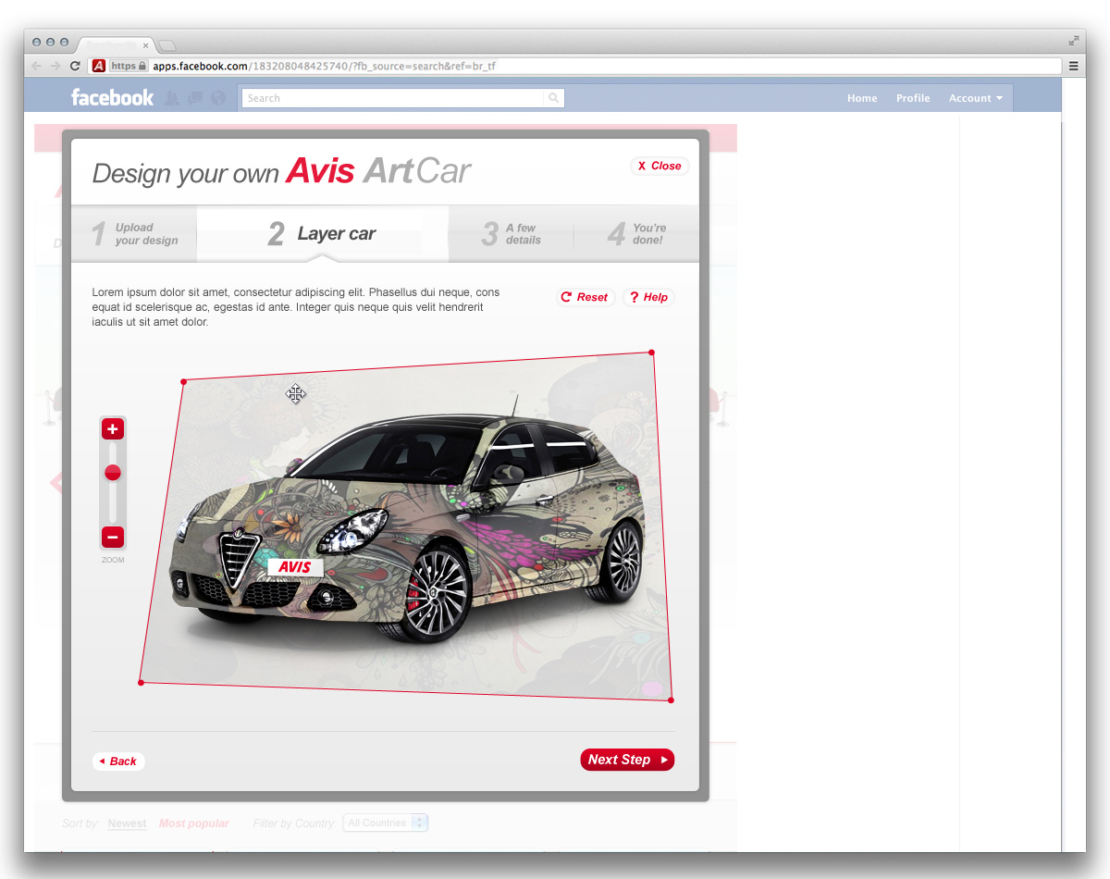The width and height of the screenshot is (1110, 879).
Task: Click the bottom-left corner warp handle
Action: click(141, 683)
